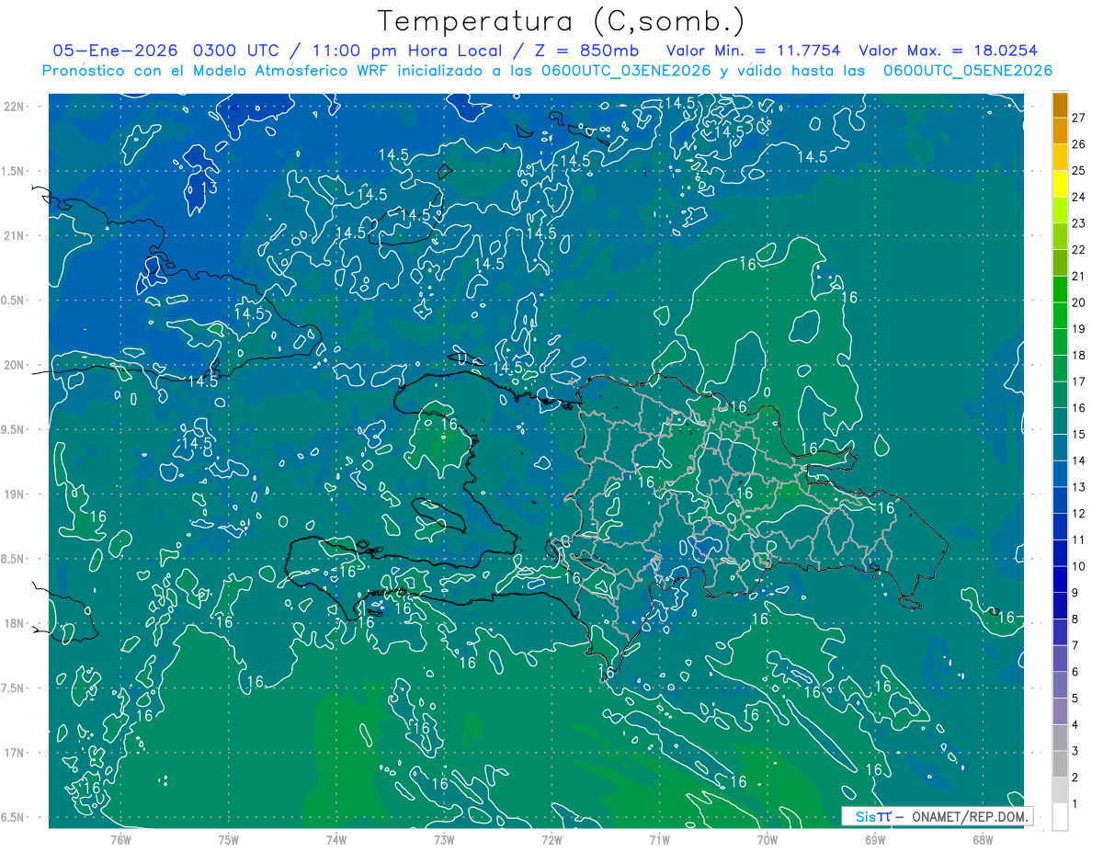Click the '71W' longitude label
This screenshot has width=1103, height=852.
pyautogui.click(x=659, y=839)
